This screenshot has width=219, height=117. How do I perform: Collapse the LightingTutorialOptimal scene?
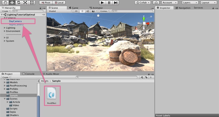tap(2, 15)
